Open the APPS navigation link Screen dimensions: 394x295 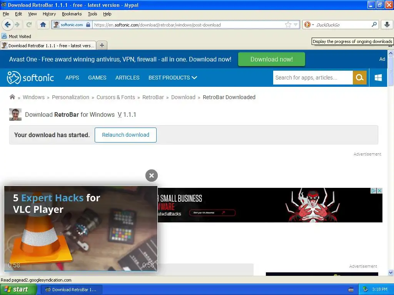point(72,78)
